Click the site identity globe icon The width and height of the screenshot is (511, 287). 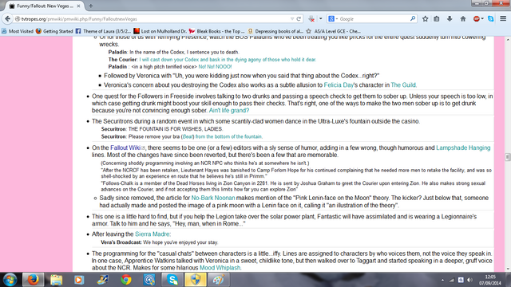click(18, 19)
